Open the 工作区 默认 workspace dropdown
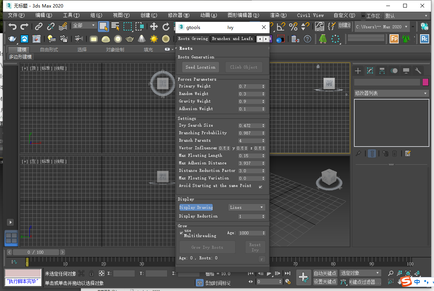This screenshot has width=434, height=291. point(407,16)
